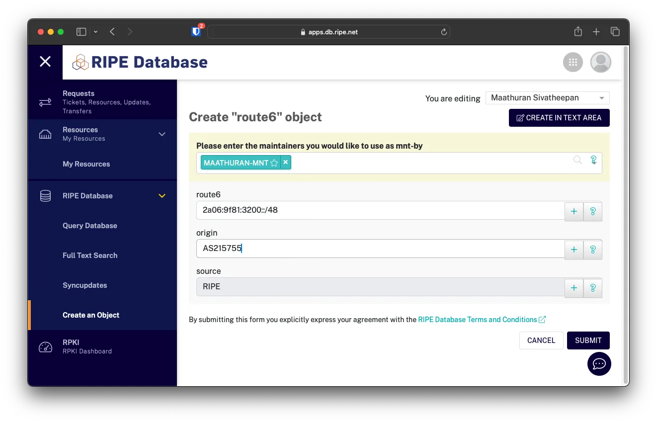Go to Full Text Search
This screenshot has height=423, width=657.
[90, 255]
